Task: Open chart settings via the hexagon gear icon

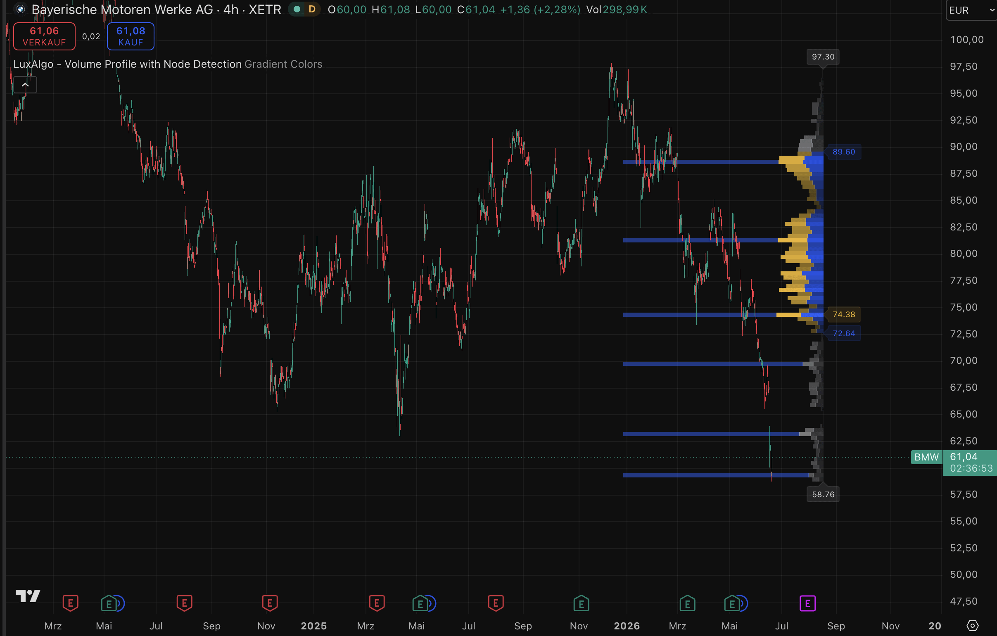Action: tap(972, 625)
